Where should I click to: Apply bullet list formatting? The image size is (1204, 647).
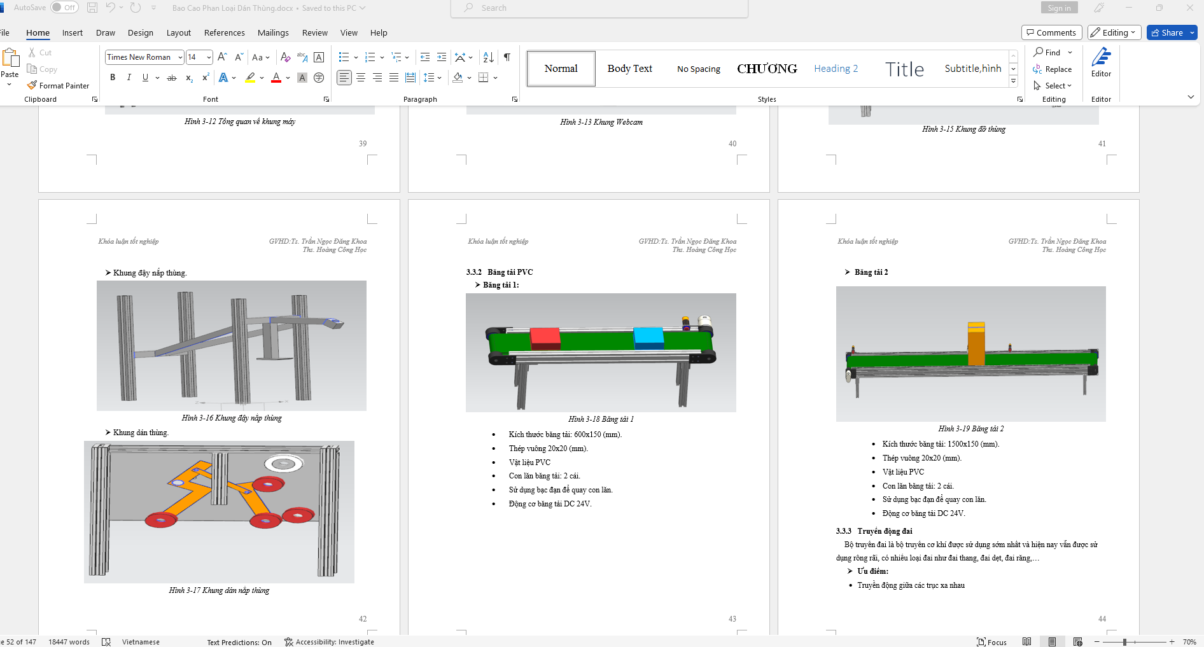click(344, 57)
